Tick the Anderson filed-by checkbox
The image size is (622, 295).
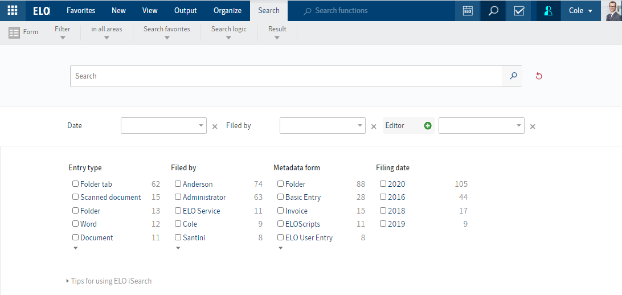(x=178, y=184)
